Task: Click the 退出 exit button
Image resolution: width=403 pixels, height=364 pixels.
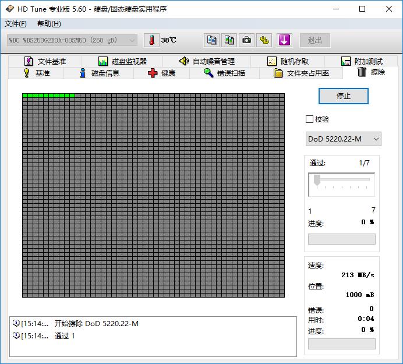Action: point(315,40)
